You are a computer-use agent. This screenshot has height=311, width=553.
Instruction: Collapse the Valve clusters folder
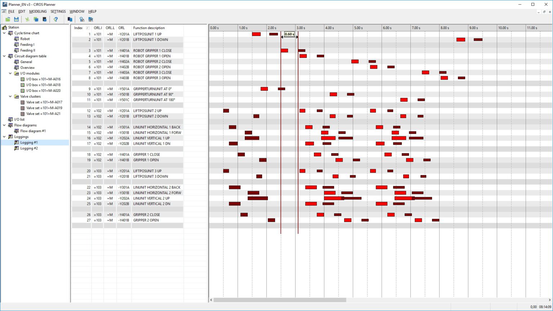10,96
